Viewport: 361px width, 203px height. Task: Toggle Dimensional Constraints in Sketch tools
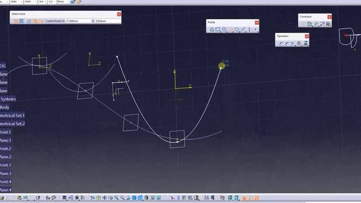coord(41,21)
